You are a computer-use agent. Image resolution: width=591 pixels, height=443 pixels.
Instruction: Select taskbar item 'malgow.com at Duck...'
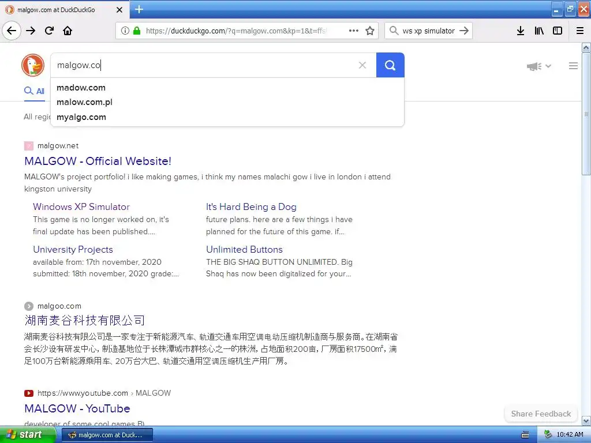pyautogui.click(x=107, y=435)
